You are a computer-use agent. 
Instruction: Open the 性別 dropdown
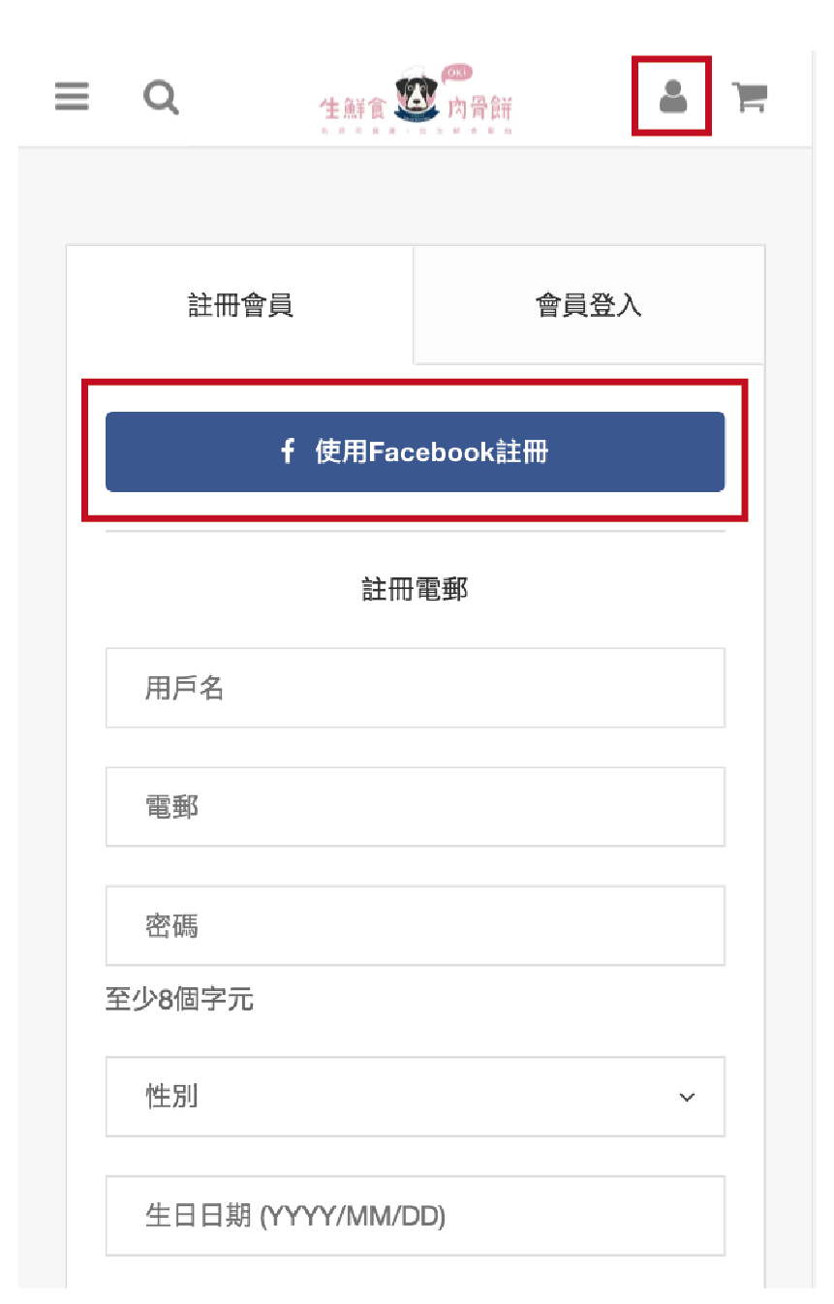(415, 1097)
